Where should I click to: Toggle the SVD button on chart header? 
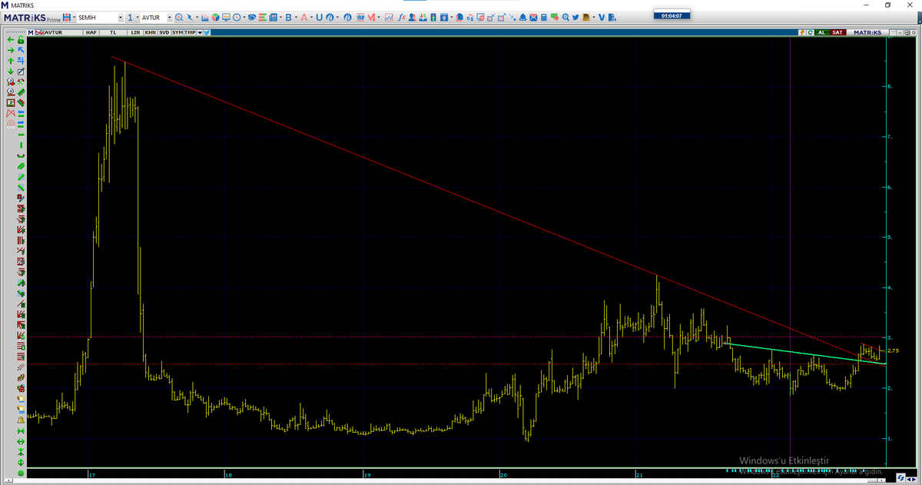(164, 32)
